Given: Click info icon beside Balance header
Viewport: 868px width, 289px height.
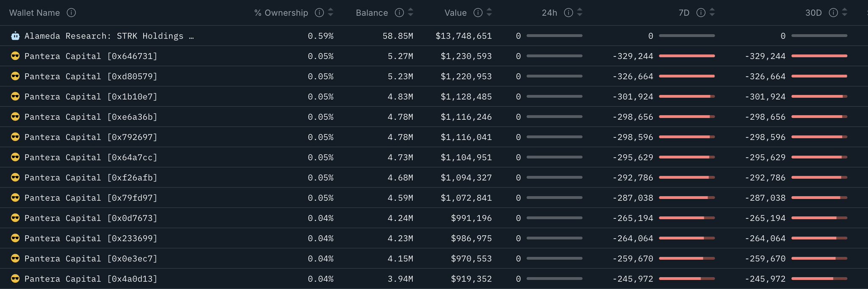Looking at the screenshot, I should click(399, 13).
